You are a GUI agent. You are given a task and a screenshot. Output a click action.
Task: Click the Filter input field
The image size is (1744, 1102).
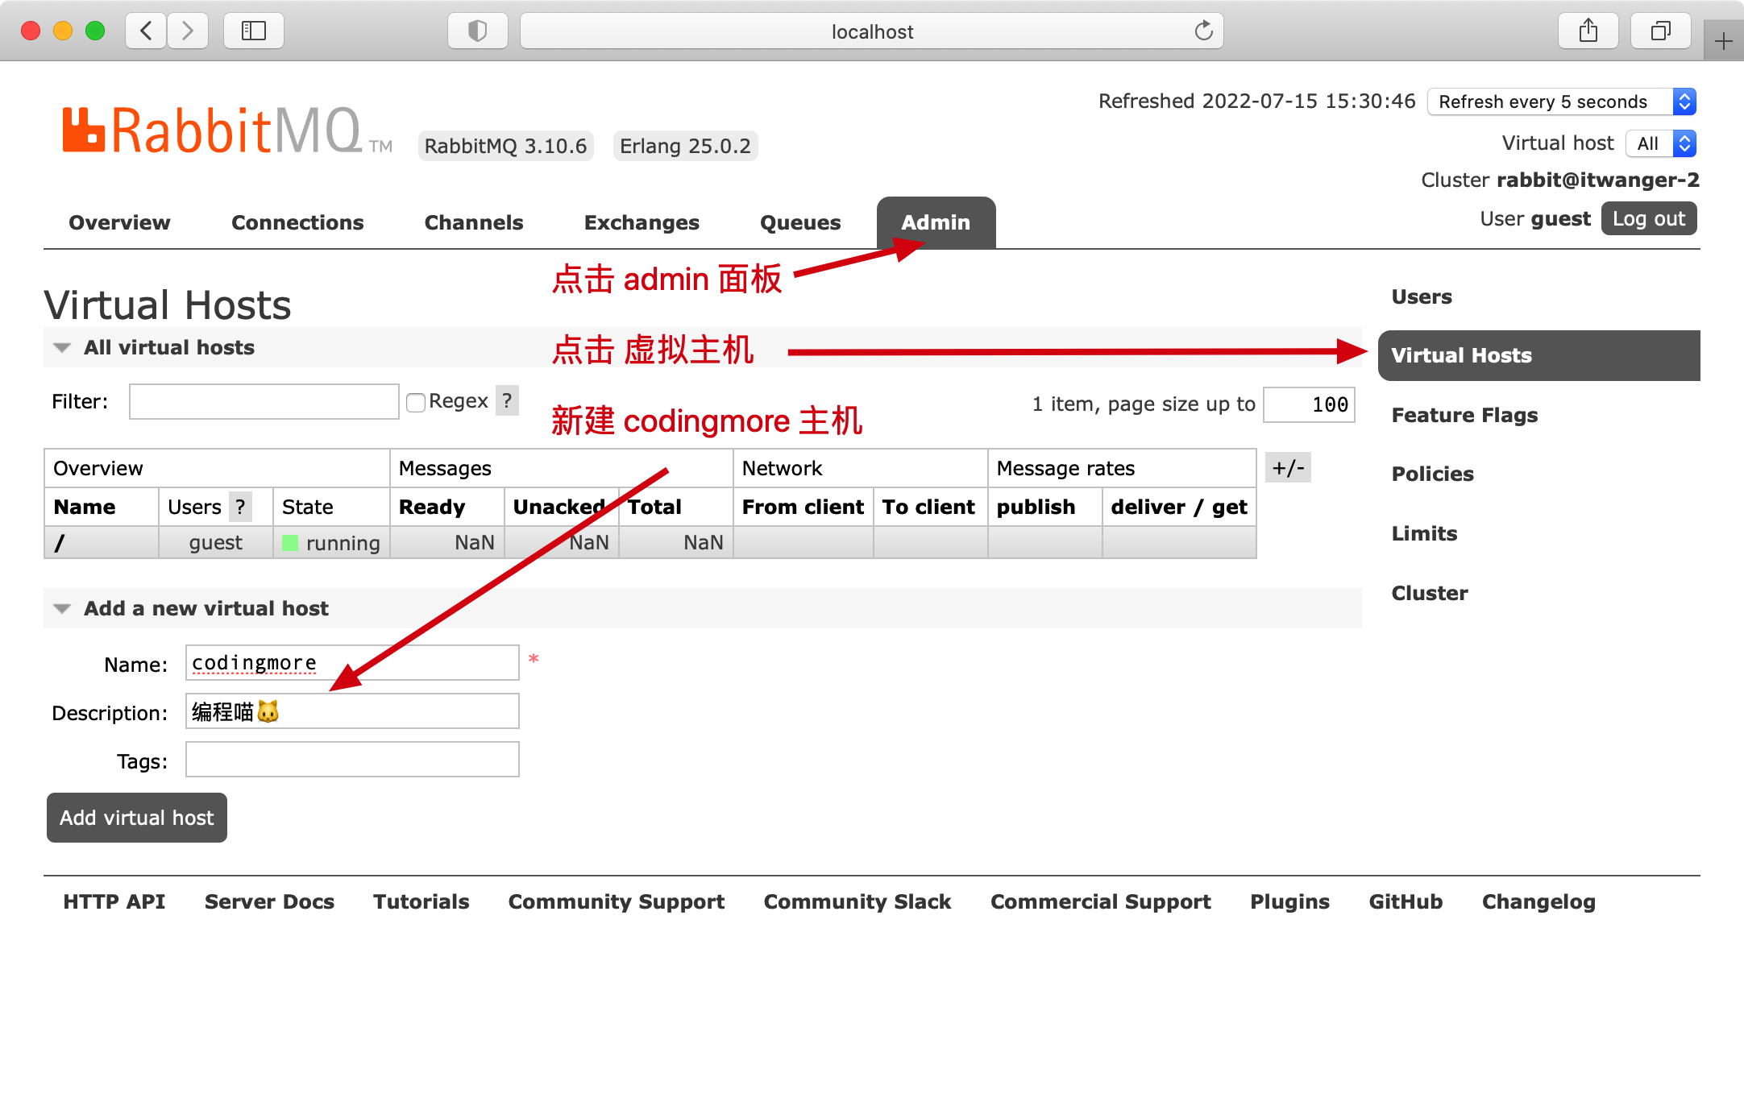point(264,401)
